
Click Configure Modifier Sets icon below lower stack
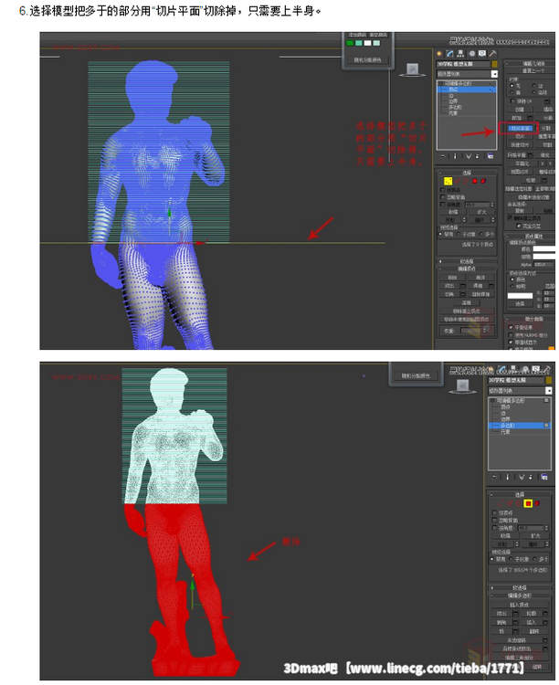point(544,477)
